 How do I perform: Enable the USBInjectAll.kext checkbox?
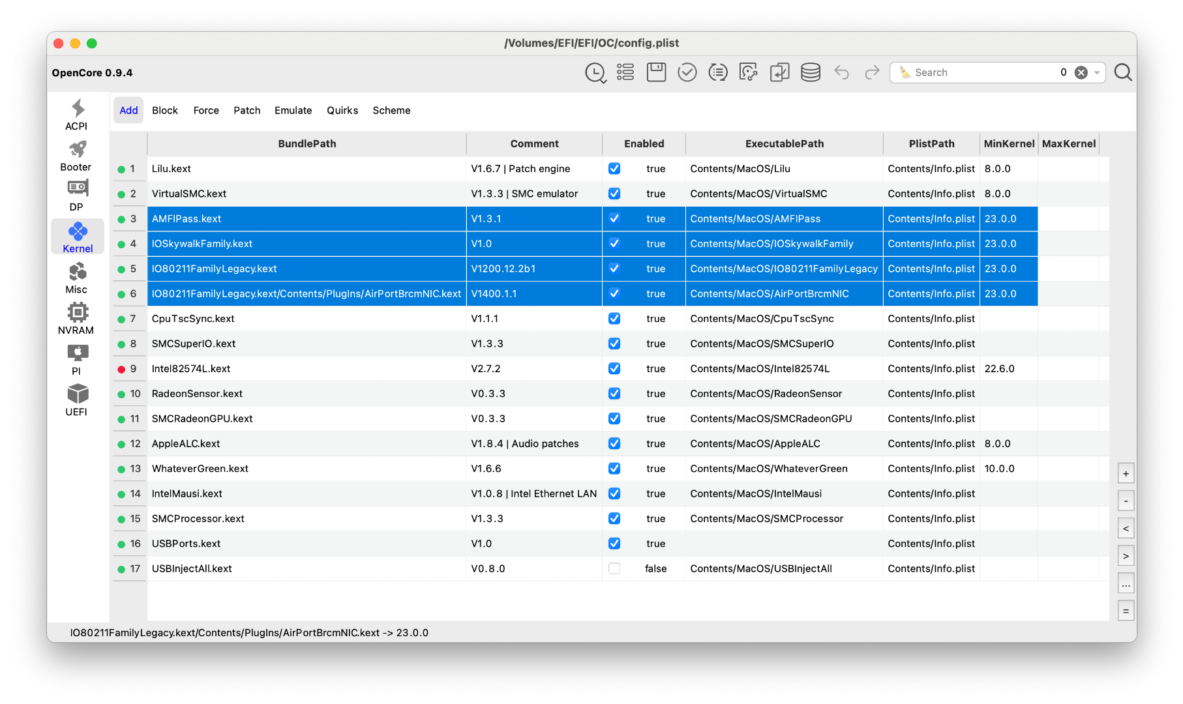(x=614, y=568)
